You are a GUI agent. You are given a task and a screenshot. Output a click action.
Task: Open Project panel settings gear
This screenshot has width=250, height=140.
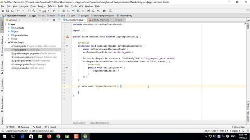click(54, 20)
